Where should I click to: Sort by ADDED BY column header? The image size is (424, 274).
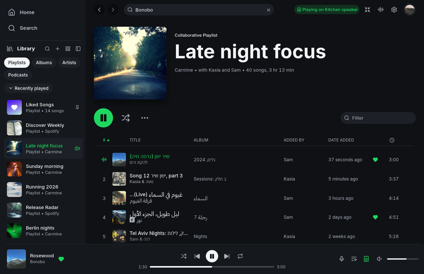coord(294,140)
